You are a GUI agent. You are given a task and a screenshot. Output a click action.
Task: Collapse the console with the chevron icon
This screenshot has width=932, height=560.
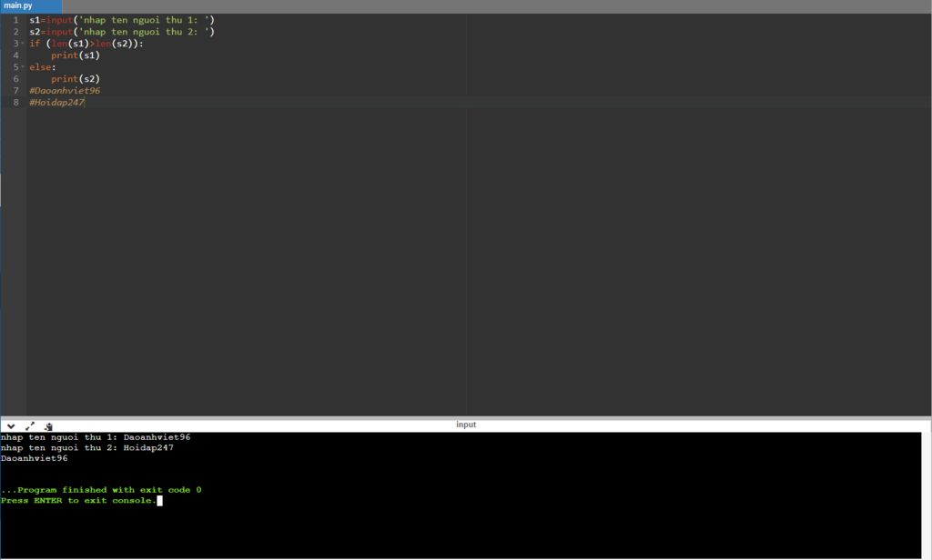click(x=11, y=426)
